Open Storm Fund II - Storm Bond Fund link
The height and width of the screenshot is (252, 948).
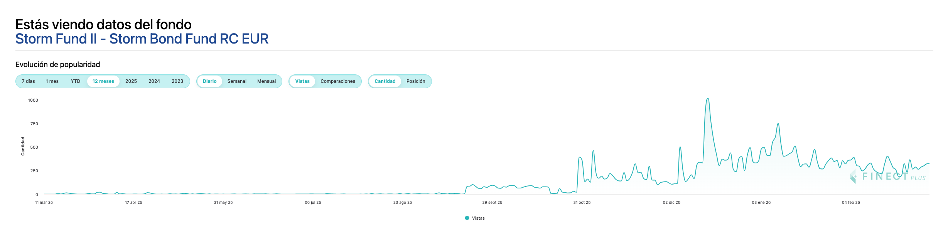pyautogui.click(x=142, y=39)
